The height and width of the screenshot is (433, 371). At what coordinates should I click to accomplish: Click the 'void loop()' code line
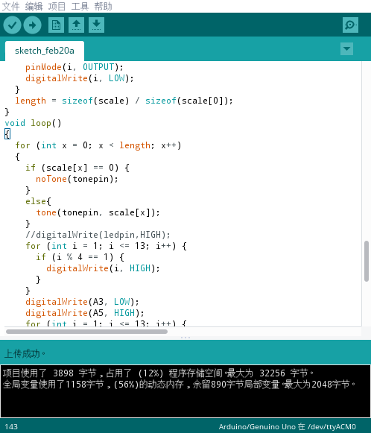[33, 123]
